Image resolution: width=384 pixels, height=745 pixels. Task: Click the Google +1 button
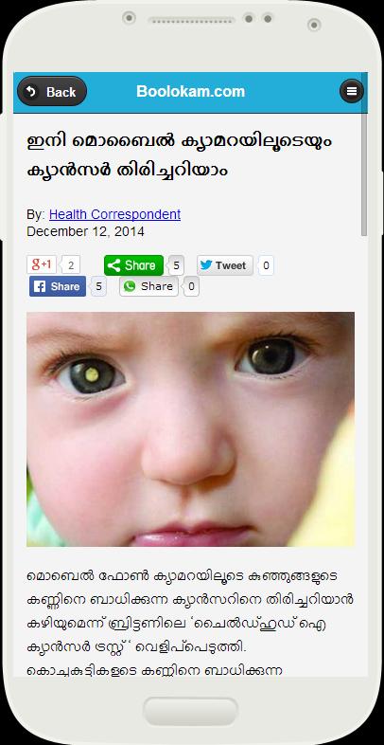point(42,264)
